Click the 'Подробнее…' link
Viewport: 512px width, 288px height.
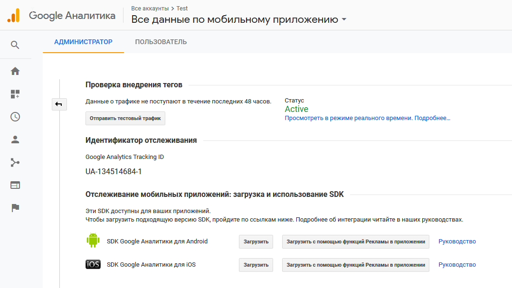pos(432,118)
